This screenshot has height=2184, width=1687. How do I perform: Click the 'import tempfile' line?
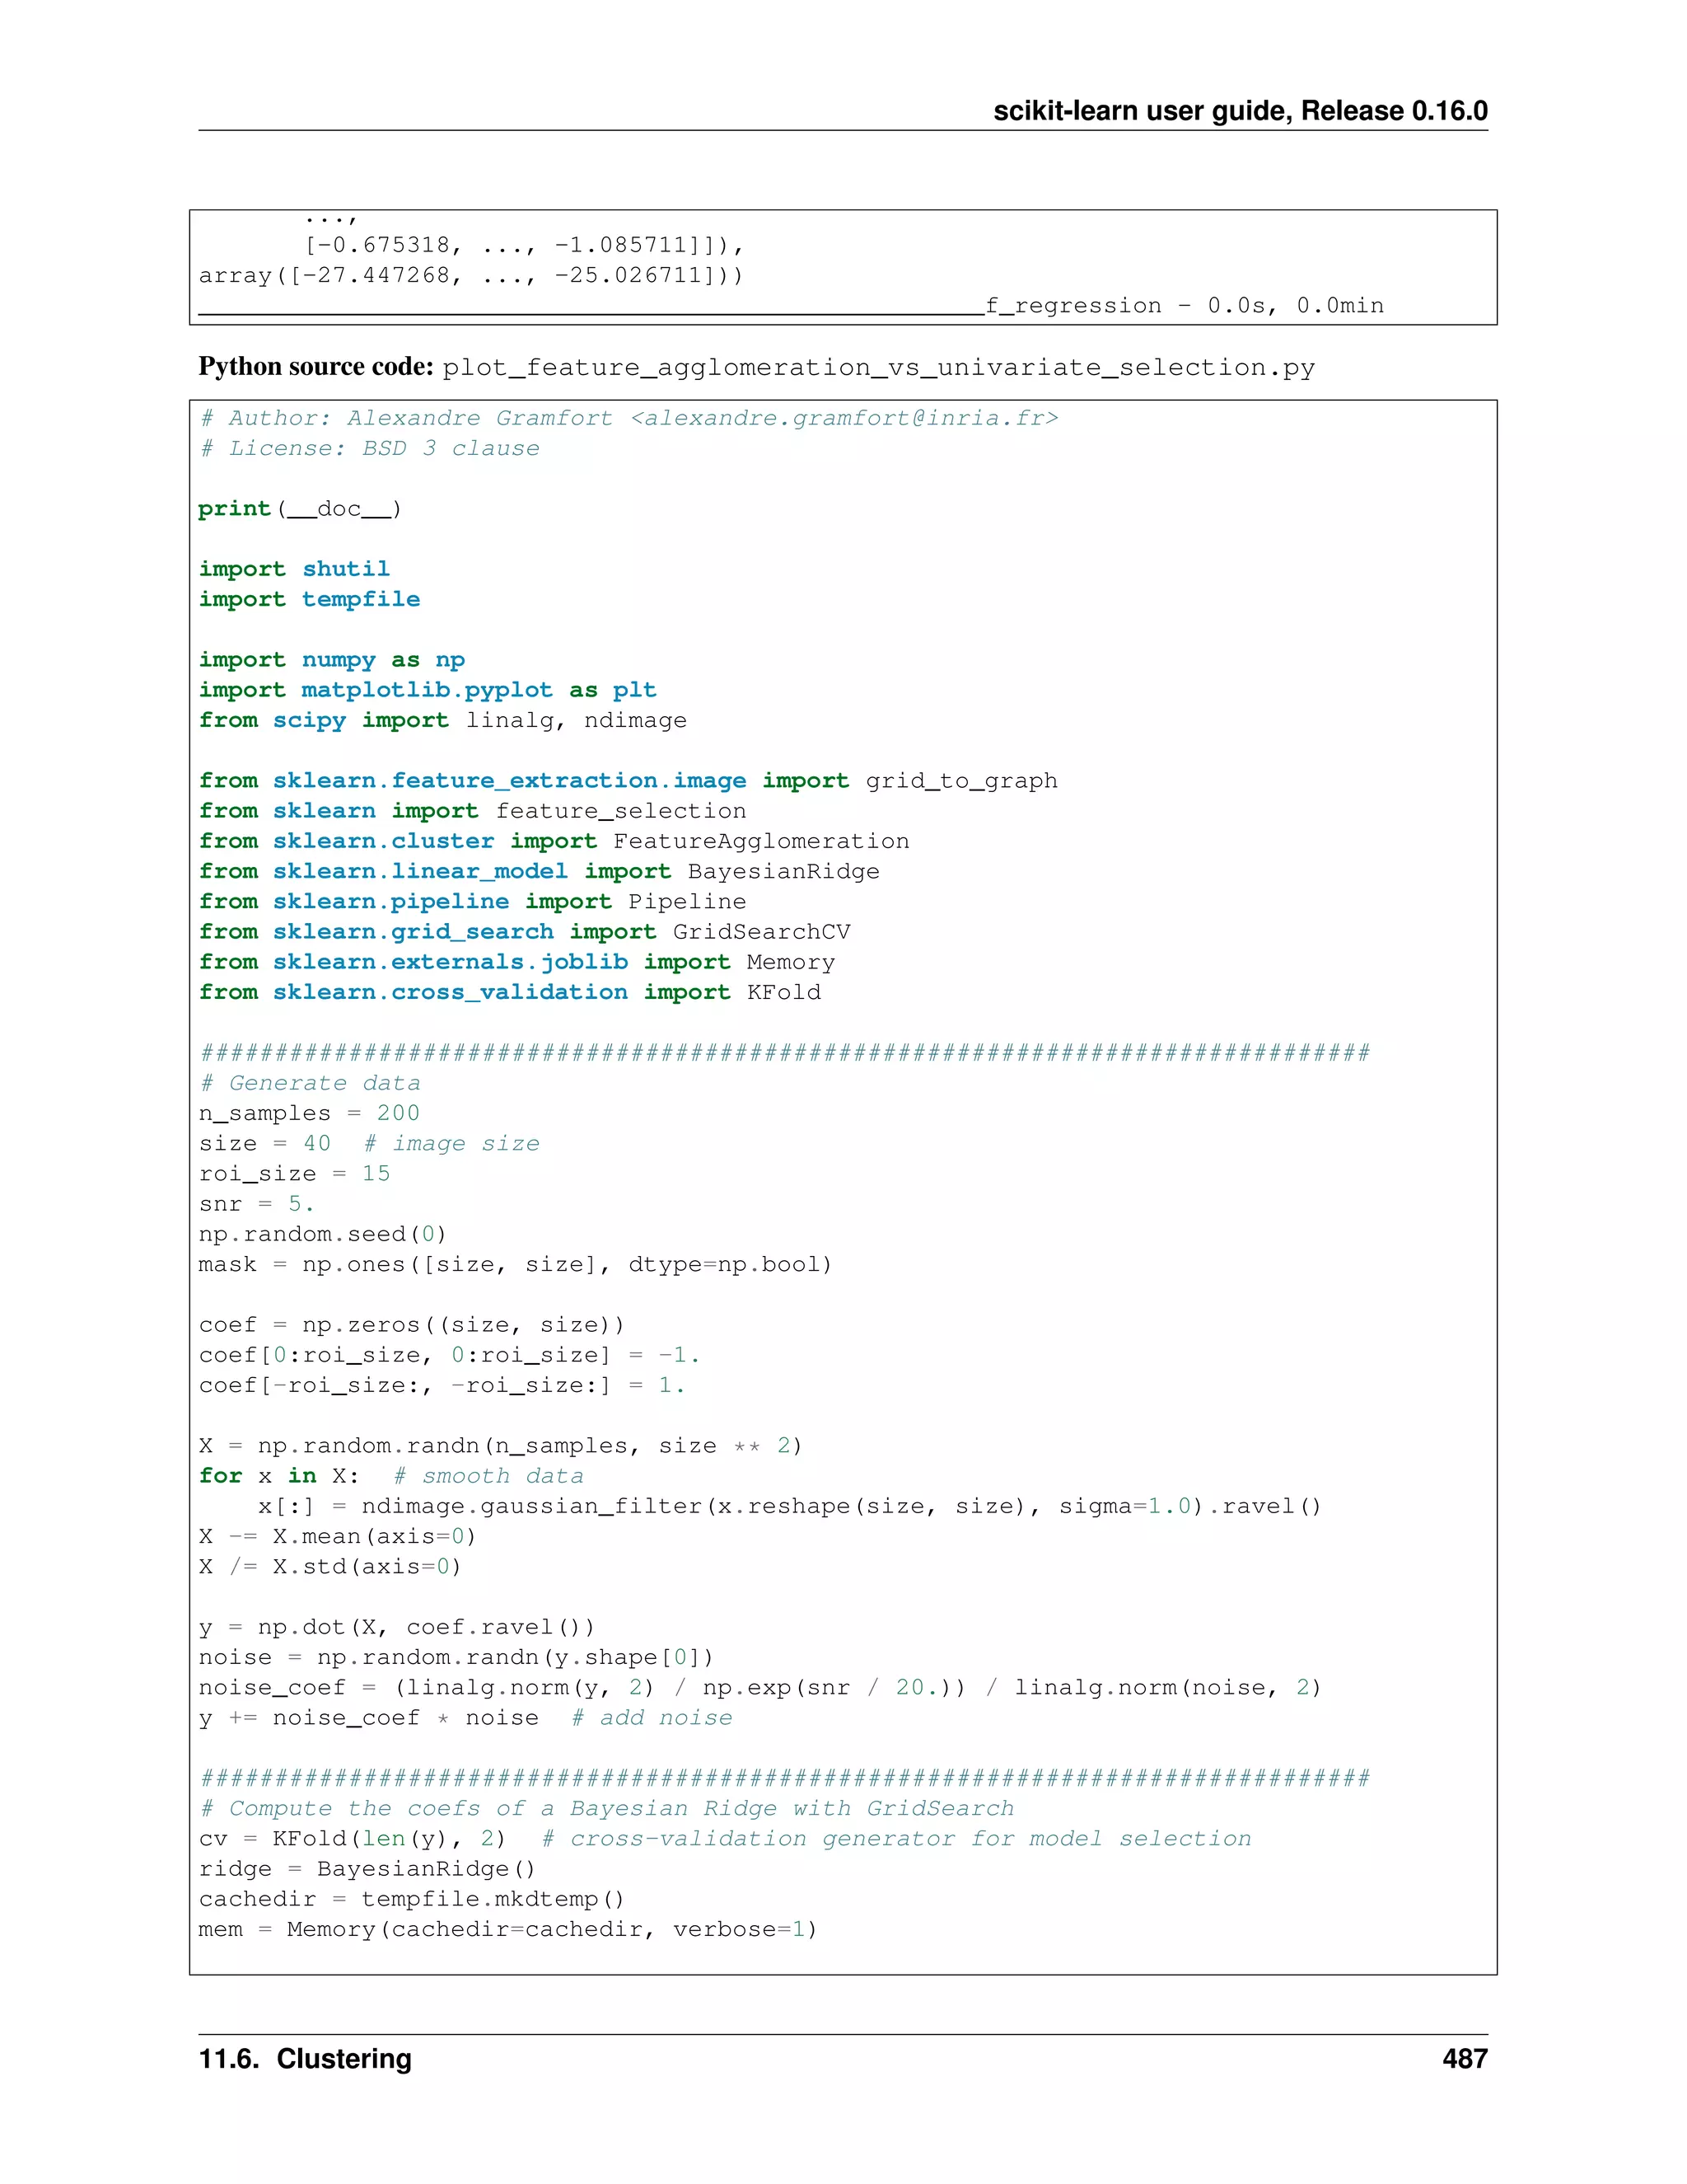click(310, 599)
